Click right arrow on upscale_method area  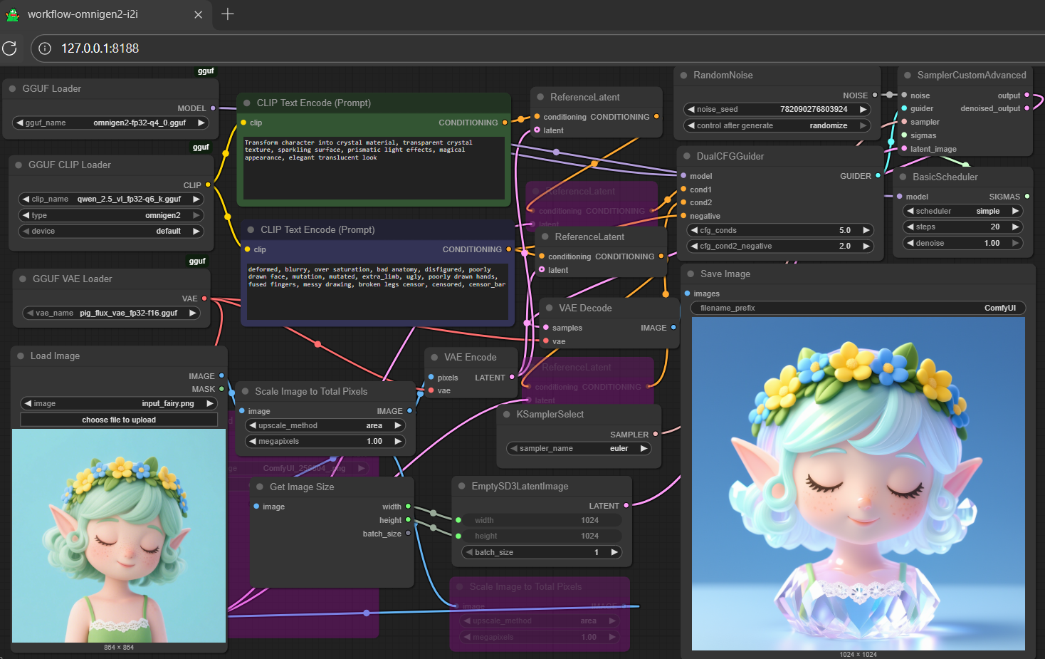(x=398, y=425)
